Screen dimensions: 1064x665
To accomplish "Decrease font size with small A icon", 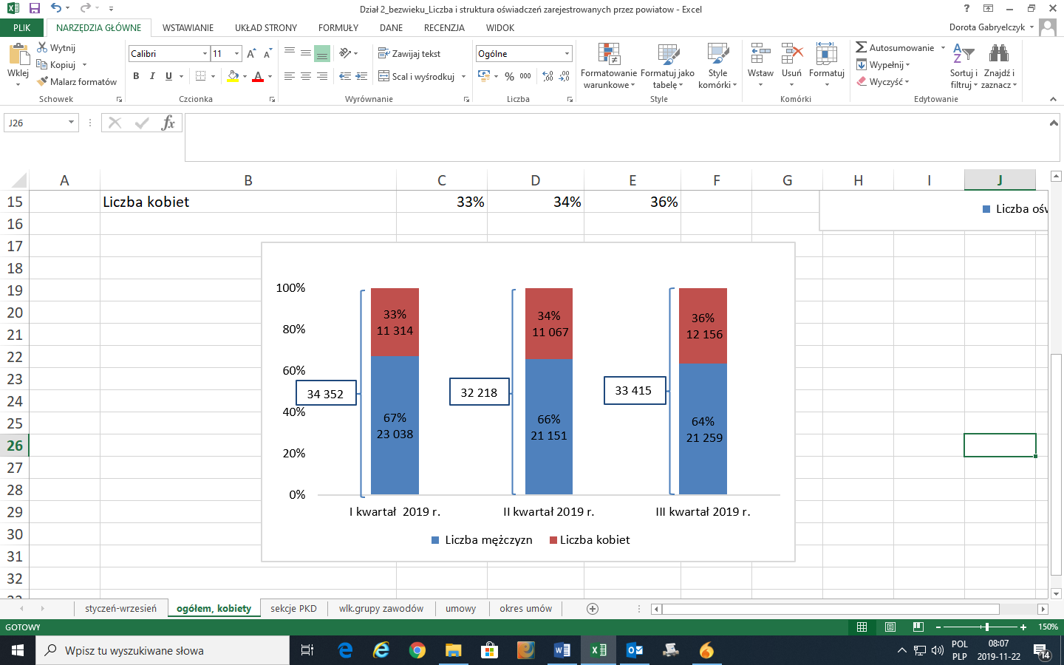I will pos(267,54).
